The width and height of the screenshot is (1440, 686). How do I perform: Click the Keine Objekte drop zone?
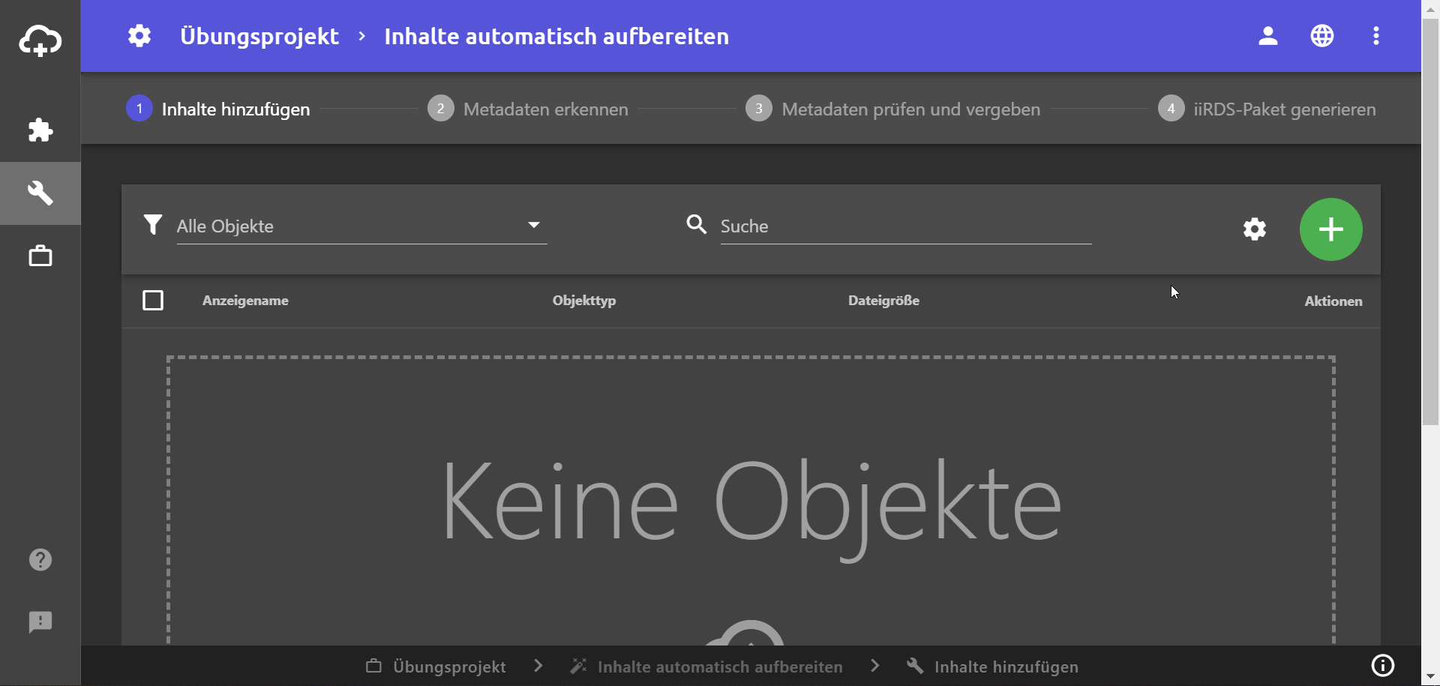pos(751,501)
